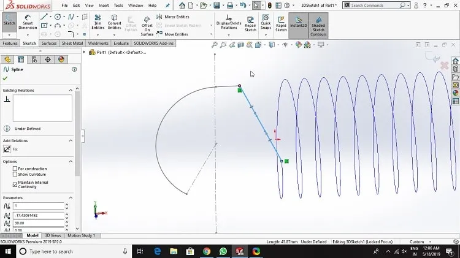
Task: Activate the Trim Entities tool
Action: 98,22
